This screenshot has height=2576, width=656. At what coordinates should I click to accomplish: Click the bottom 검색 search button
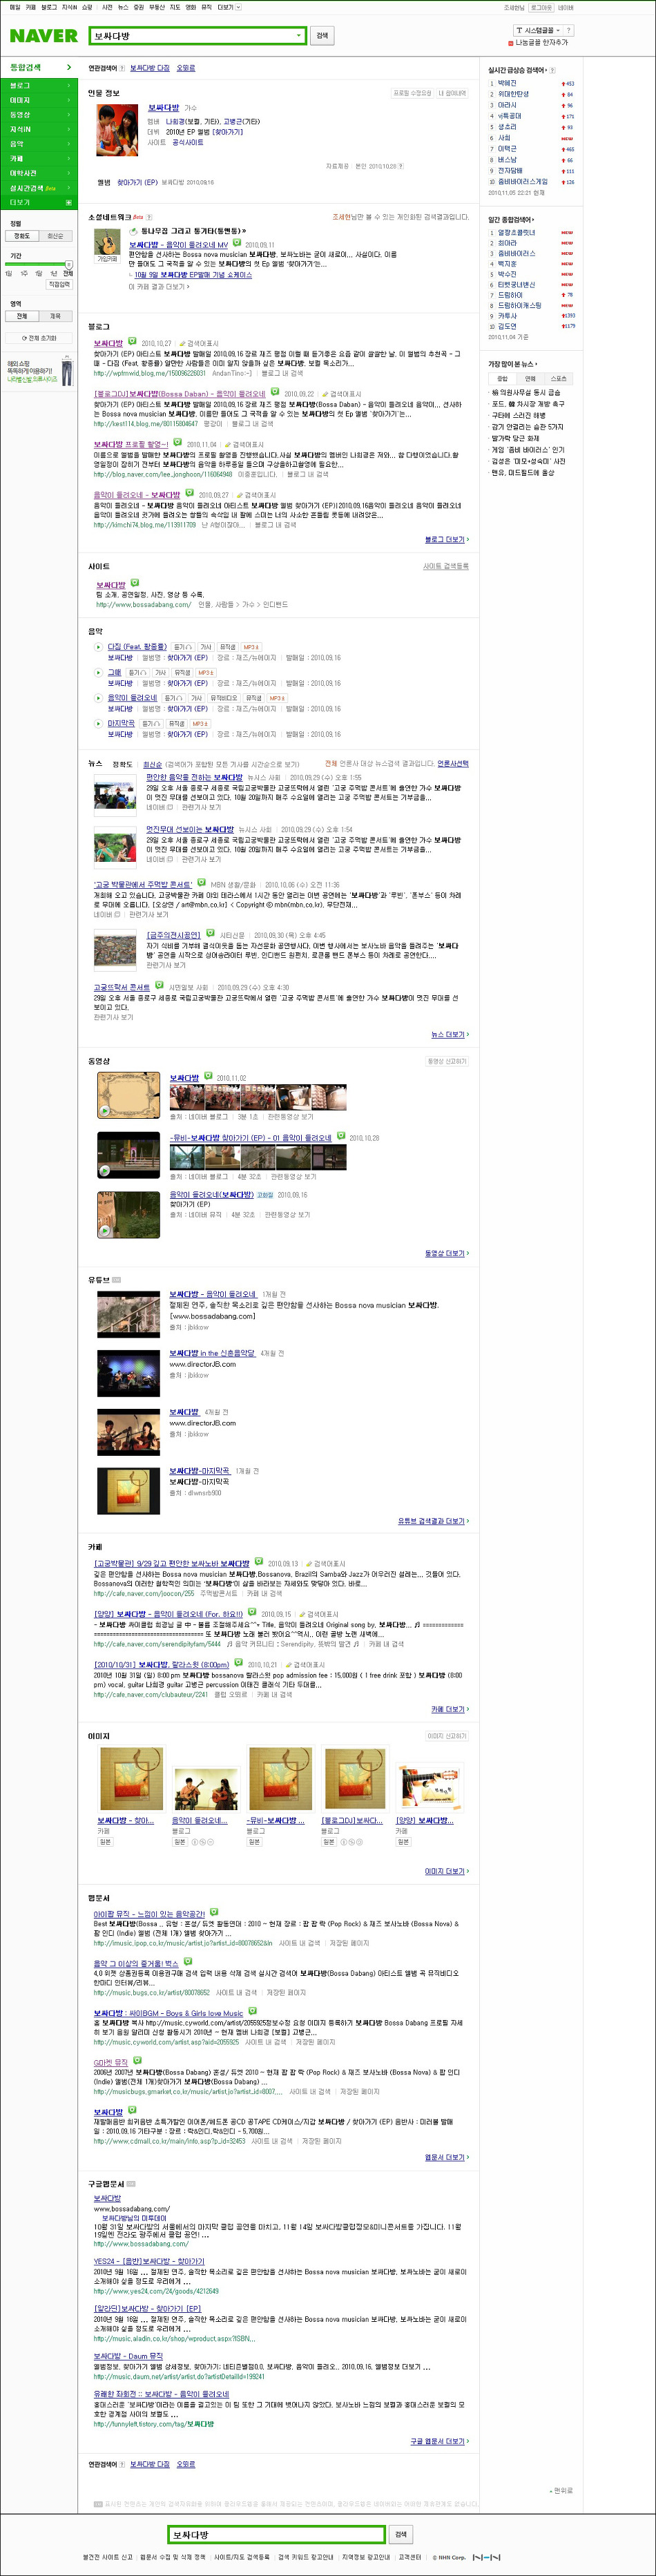401,2534
